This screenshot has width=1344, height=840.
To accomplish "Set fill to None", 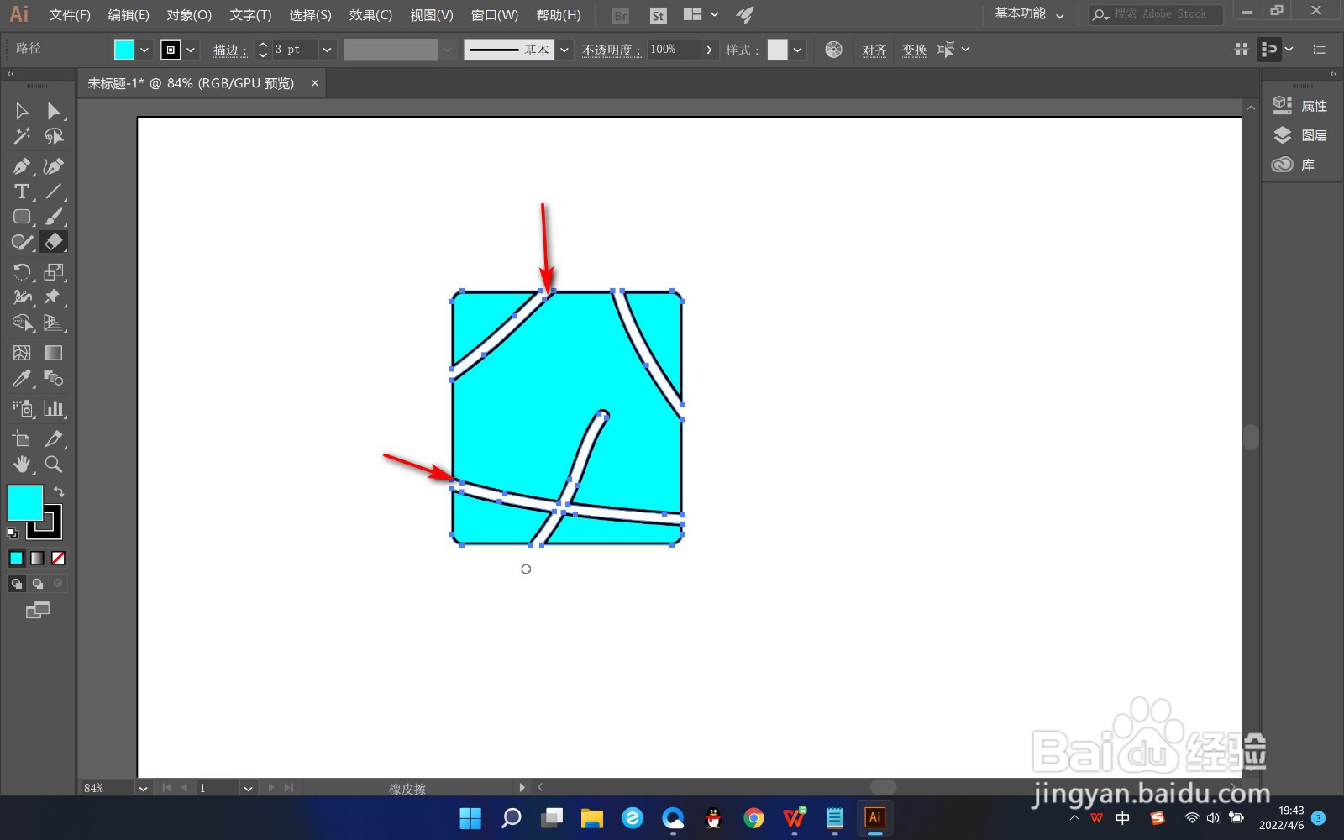I will click(58, 558).
